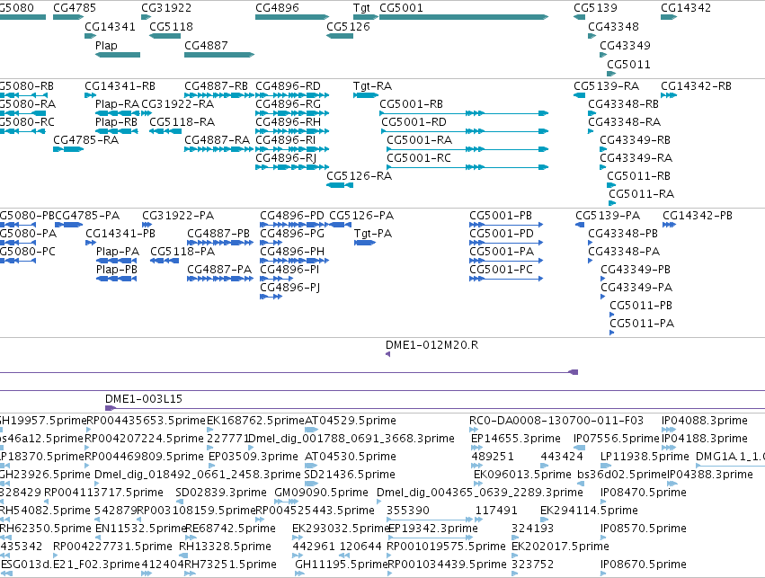Select the CG5126 gene bar

[340, 36]
